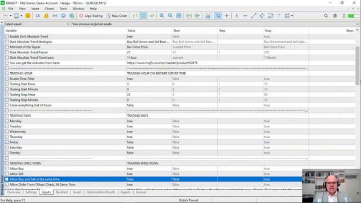The width and height of the screenshot is (361, 203).
Task: Toggle the Algo Trading button
Action: (x=91, y=16)
